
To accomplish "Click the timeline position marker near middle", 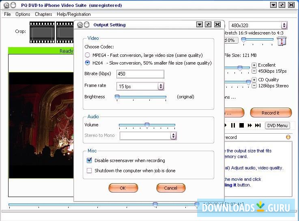I will [x=155, y=205].
